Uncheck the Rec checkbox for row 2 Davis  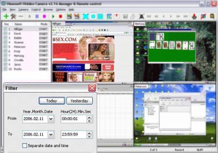(5, 33)
